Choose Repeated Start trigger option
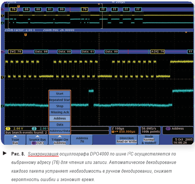Viewport: 195px width, 184px height. click(60, 100)
